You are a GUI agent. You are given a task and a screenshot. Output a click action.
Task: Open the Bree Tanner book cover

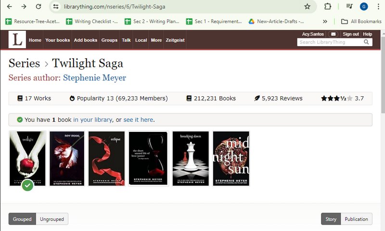[148, 159]
